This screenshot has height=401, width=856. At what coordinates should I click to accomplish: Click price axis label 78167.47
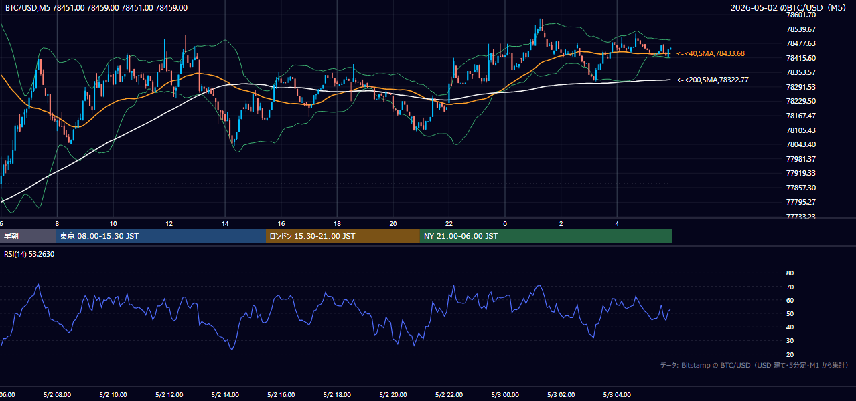[800, 116]
